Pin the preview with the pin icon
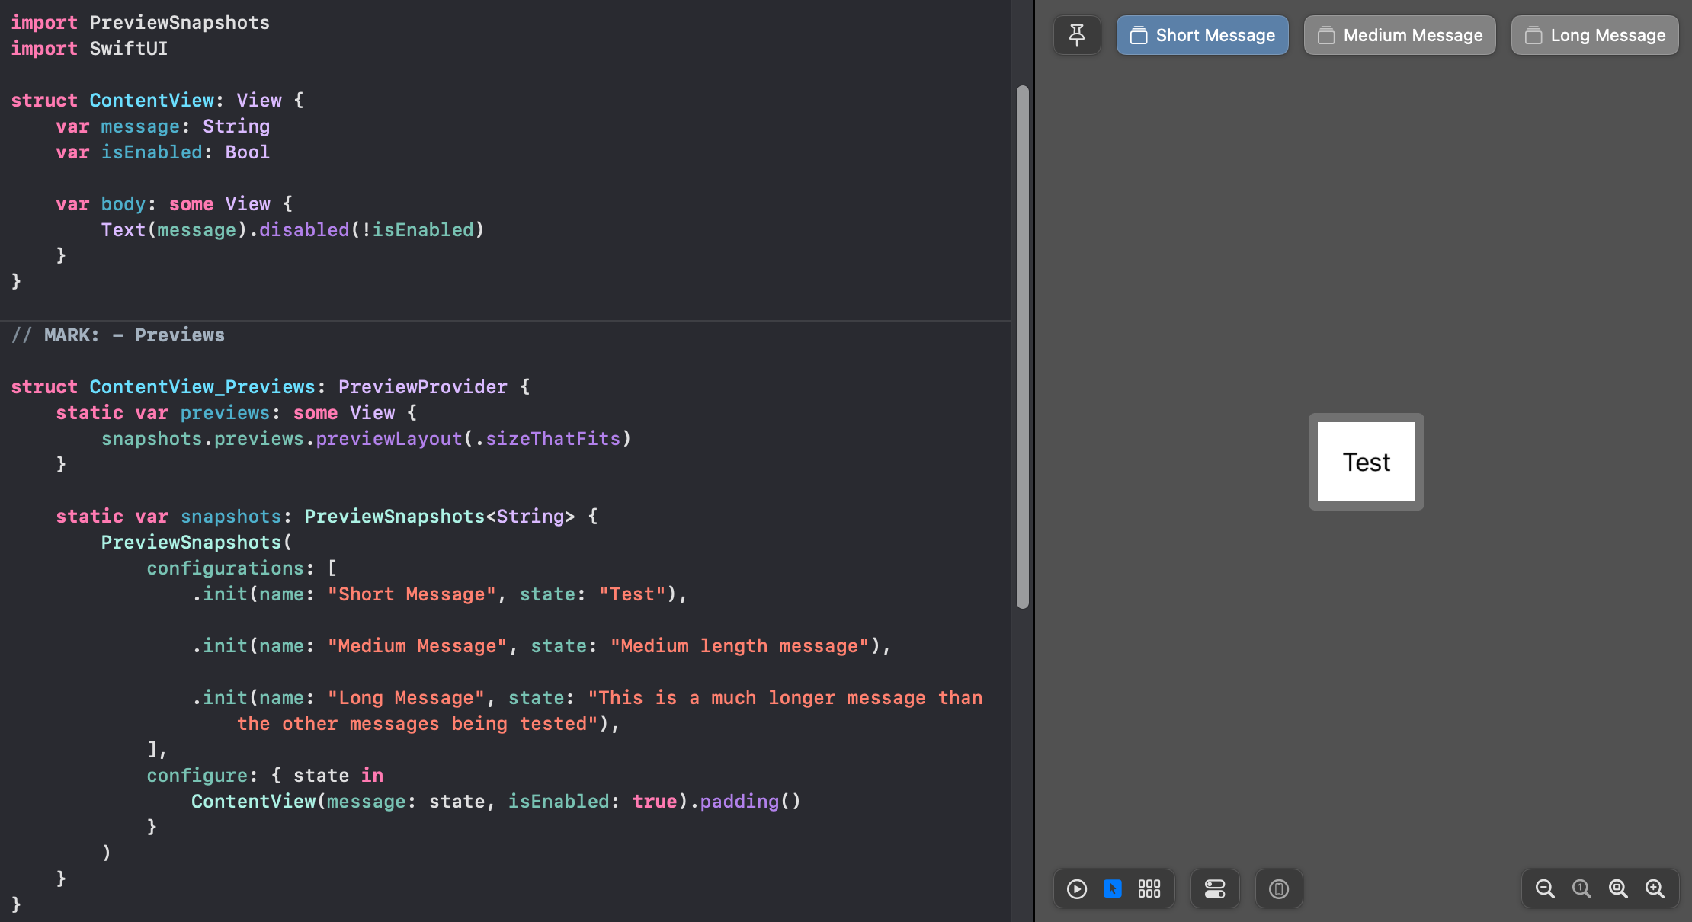This screenshot has height=922, width=1692. pyautogui.click(x=1077, y=35)
